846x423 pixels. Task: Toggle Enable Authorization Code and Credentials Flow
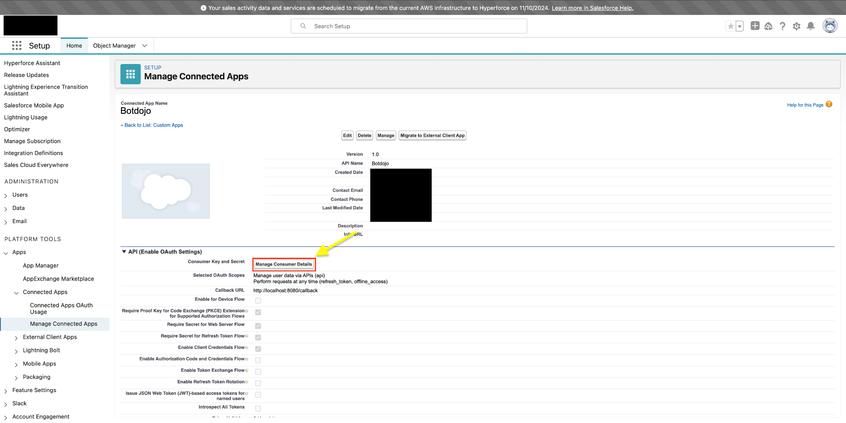click(x=258, y=360)
